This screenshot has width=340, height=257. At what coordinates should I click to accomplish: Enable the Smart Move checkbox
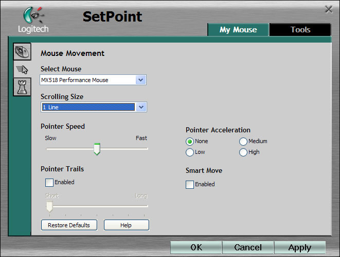[x=190, y=184]
